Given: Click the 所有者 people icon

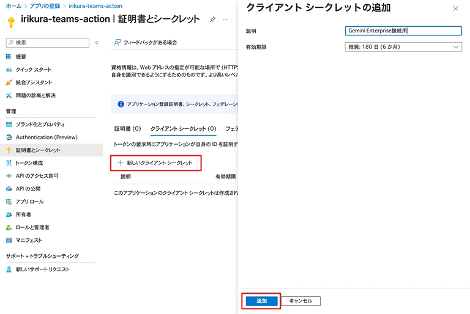Looking at the screenshot, I should point(9,214).
